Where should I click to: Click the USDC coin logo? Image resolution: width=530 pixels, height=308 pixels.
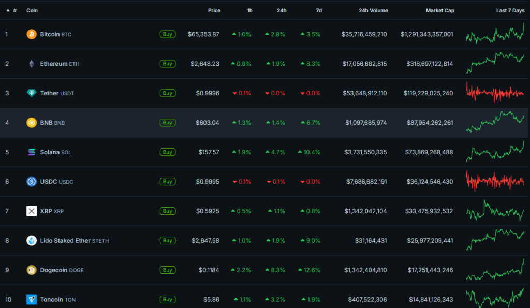[x=31, y=182]
